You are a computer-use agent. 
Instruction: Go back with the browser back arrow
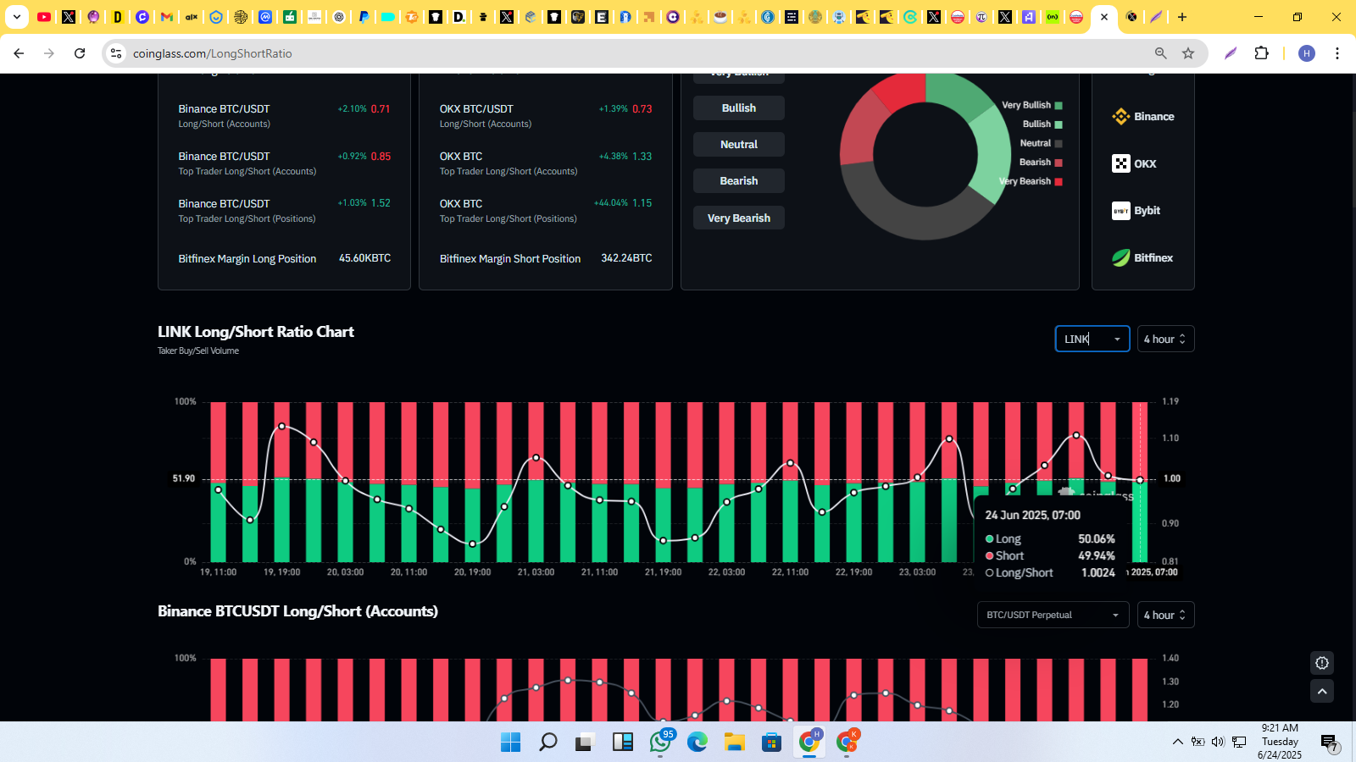[19, 53]
